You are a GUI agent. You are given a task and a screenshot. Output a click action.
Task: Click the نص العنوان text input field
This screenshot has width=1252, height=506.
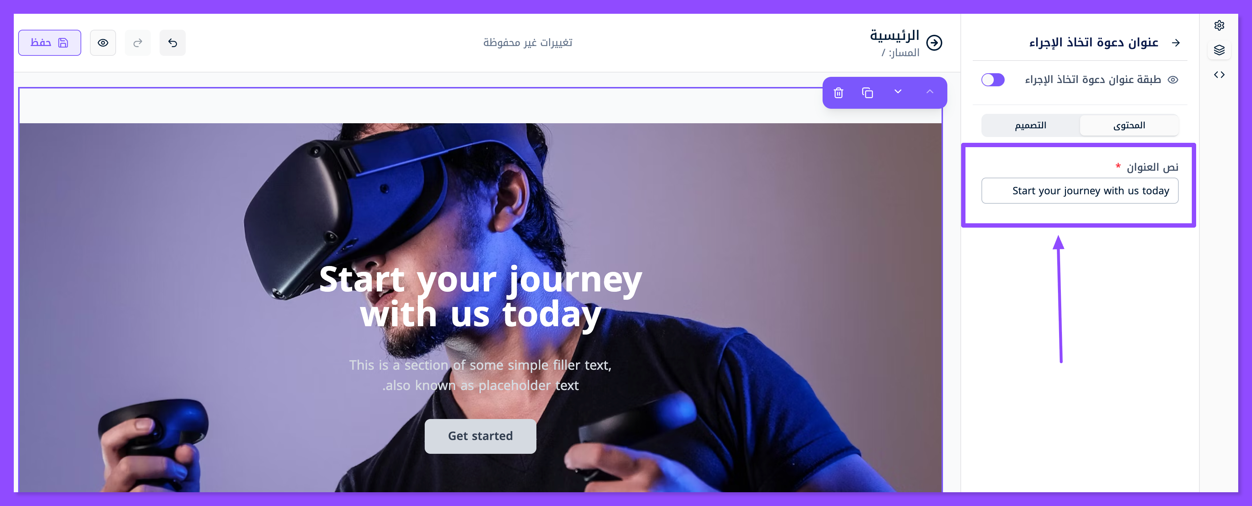pos(1080,191)
